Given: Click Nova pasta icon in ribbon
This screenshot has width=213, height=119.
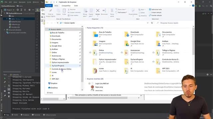Looking at the screenshot, I should [x=112, y=11].
